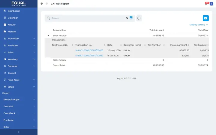Clear the search with the X icon
Screen dimensions: 216x135
127,18
